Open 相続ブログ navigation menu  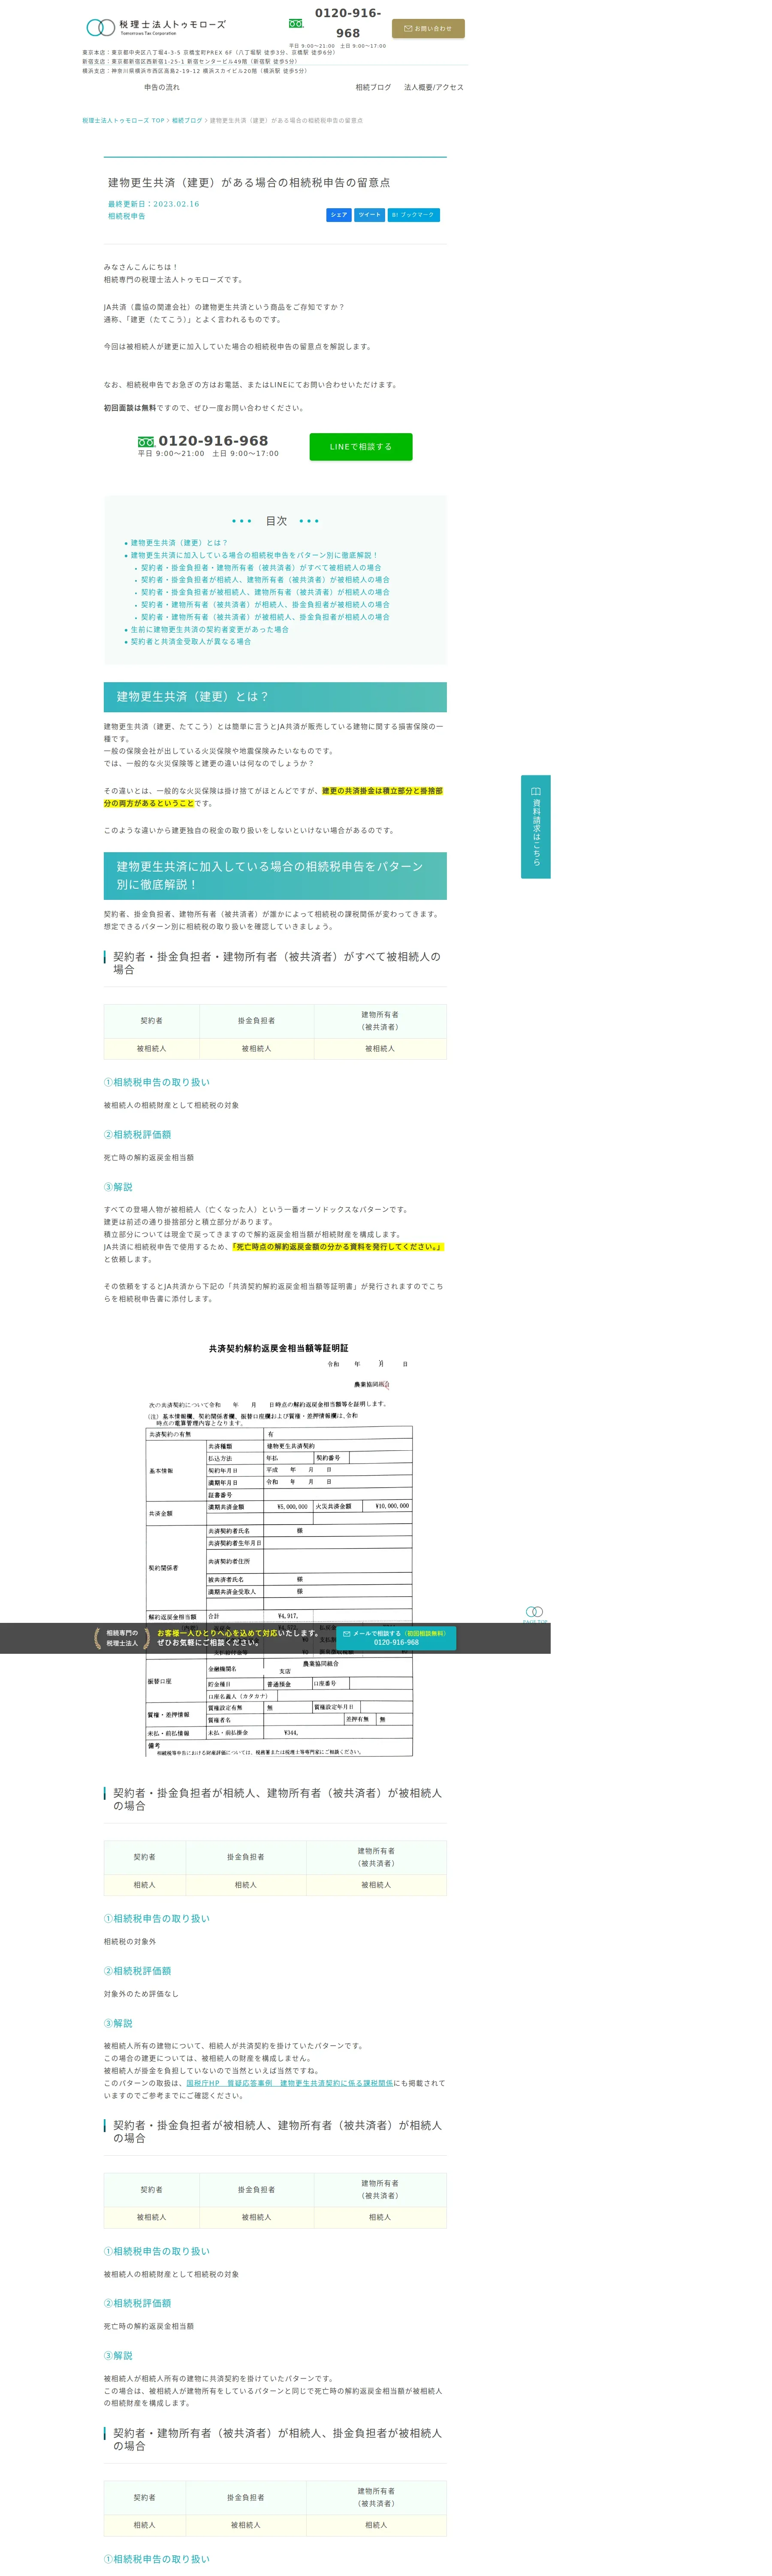click(x=374, y=87)
